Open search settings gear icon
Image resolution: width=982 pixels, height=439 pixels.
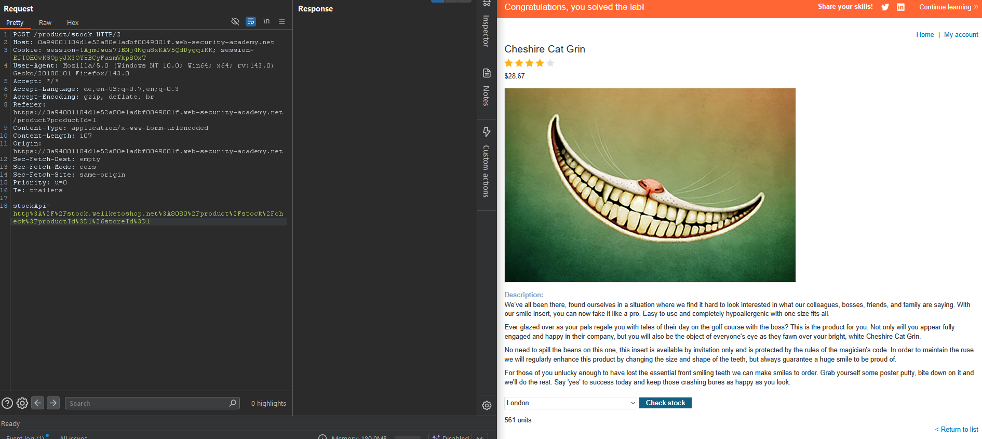(x=22, y=403)
